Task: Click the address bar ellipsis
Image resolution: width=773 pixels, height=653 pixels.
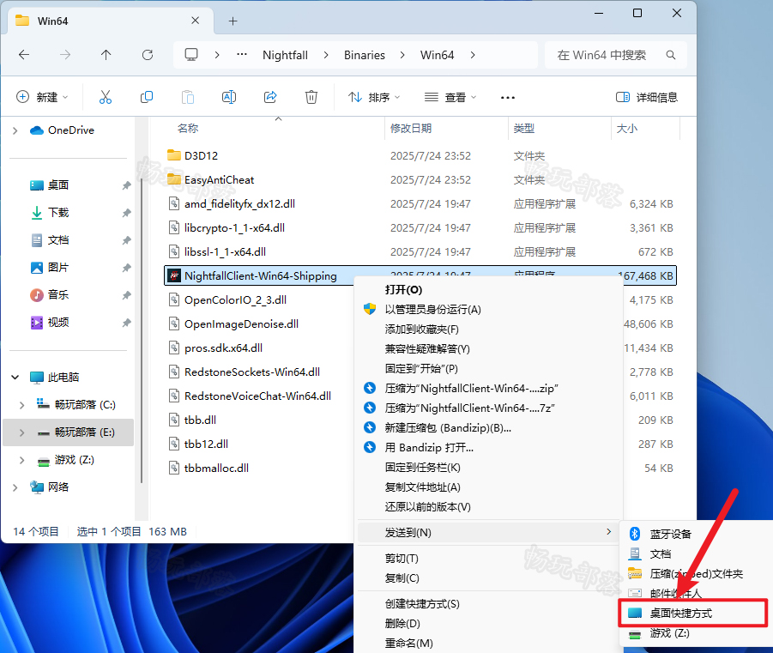Action: point(242,54)
